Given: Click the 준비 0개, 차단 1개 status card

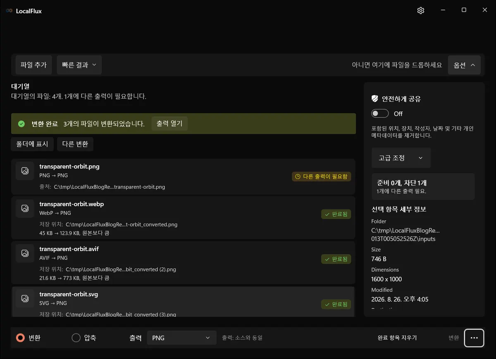Looking at the screenshot, I should click(423, 187).
